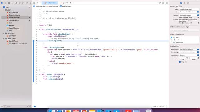Click ViewController in breadcrumb bar
The image size is (200, 112).
point(53,6)
